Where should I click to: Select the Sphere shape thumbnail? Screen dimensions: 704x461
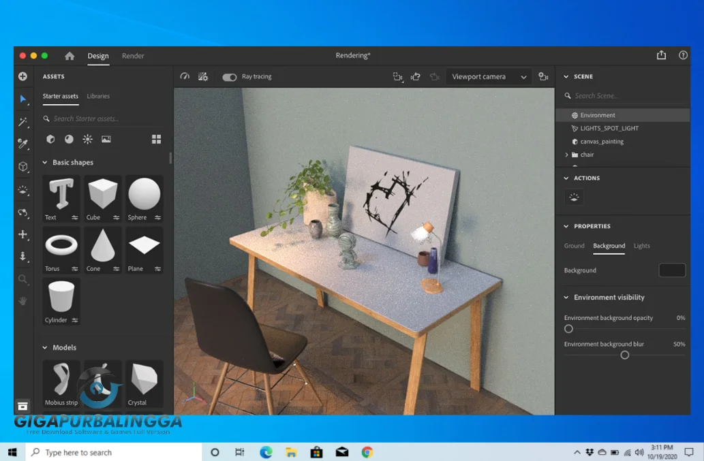[144, 194]
